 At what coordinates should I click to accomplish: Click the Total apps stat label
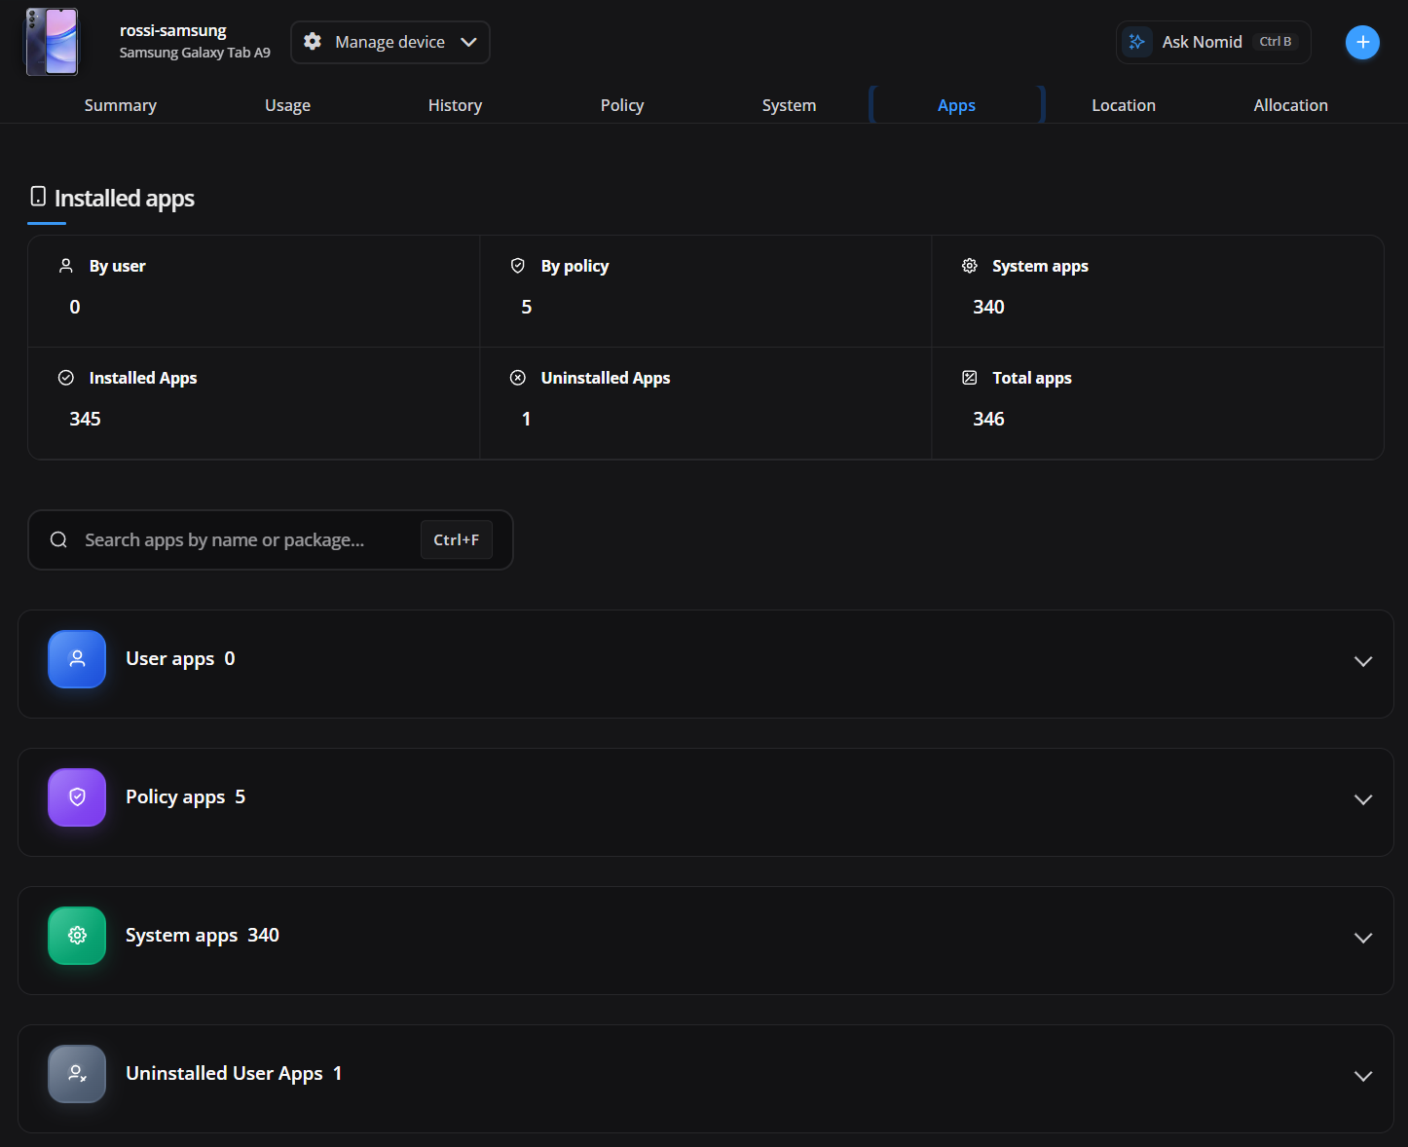click(1032, 378)
